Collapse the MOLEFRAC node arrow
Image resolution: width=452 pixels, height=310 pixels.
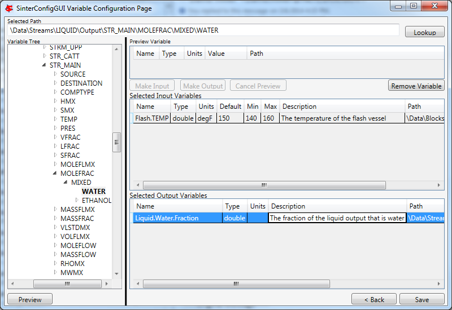coord(55,173)
